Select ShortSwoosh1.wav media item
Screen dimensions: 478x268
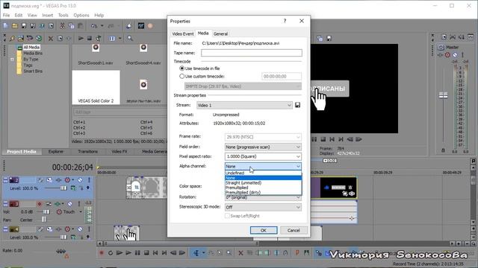pyautogui.click(x=96, y=54)
